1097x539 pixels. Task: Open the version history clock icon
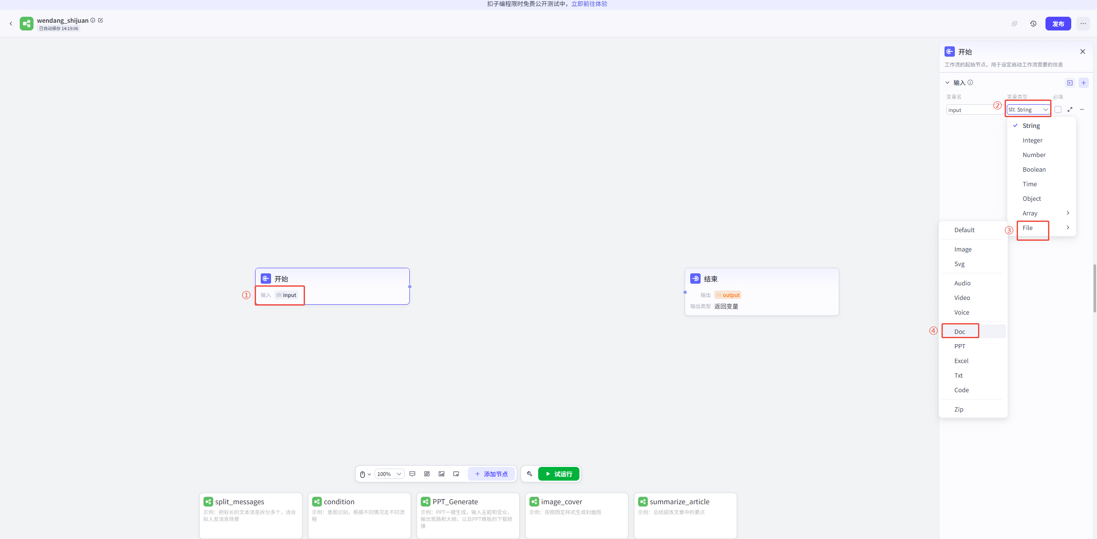[1033, 24]
